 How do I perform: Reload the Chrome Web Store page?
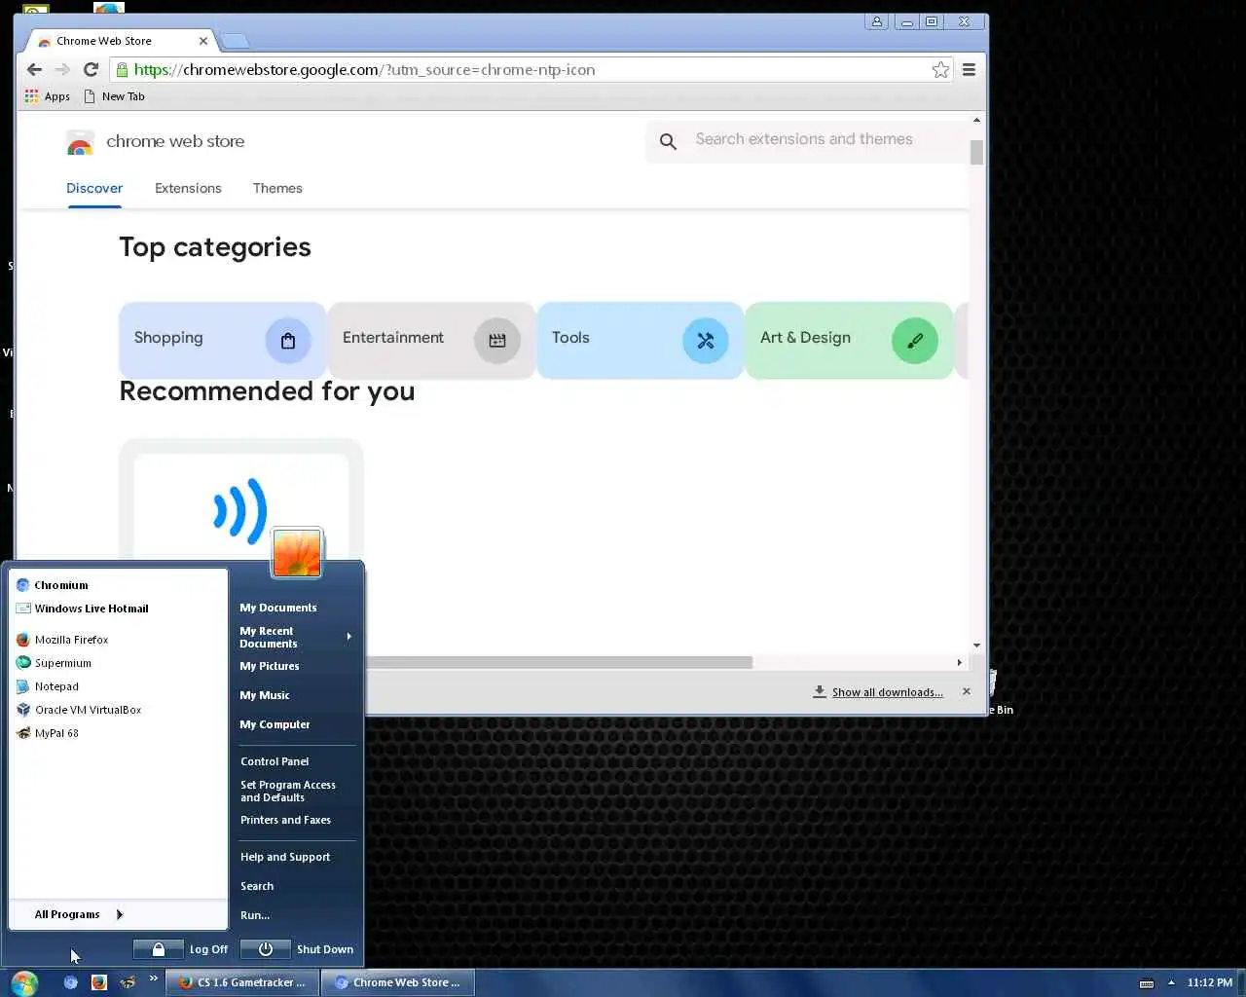tap(91, 69)
